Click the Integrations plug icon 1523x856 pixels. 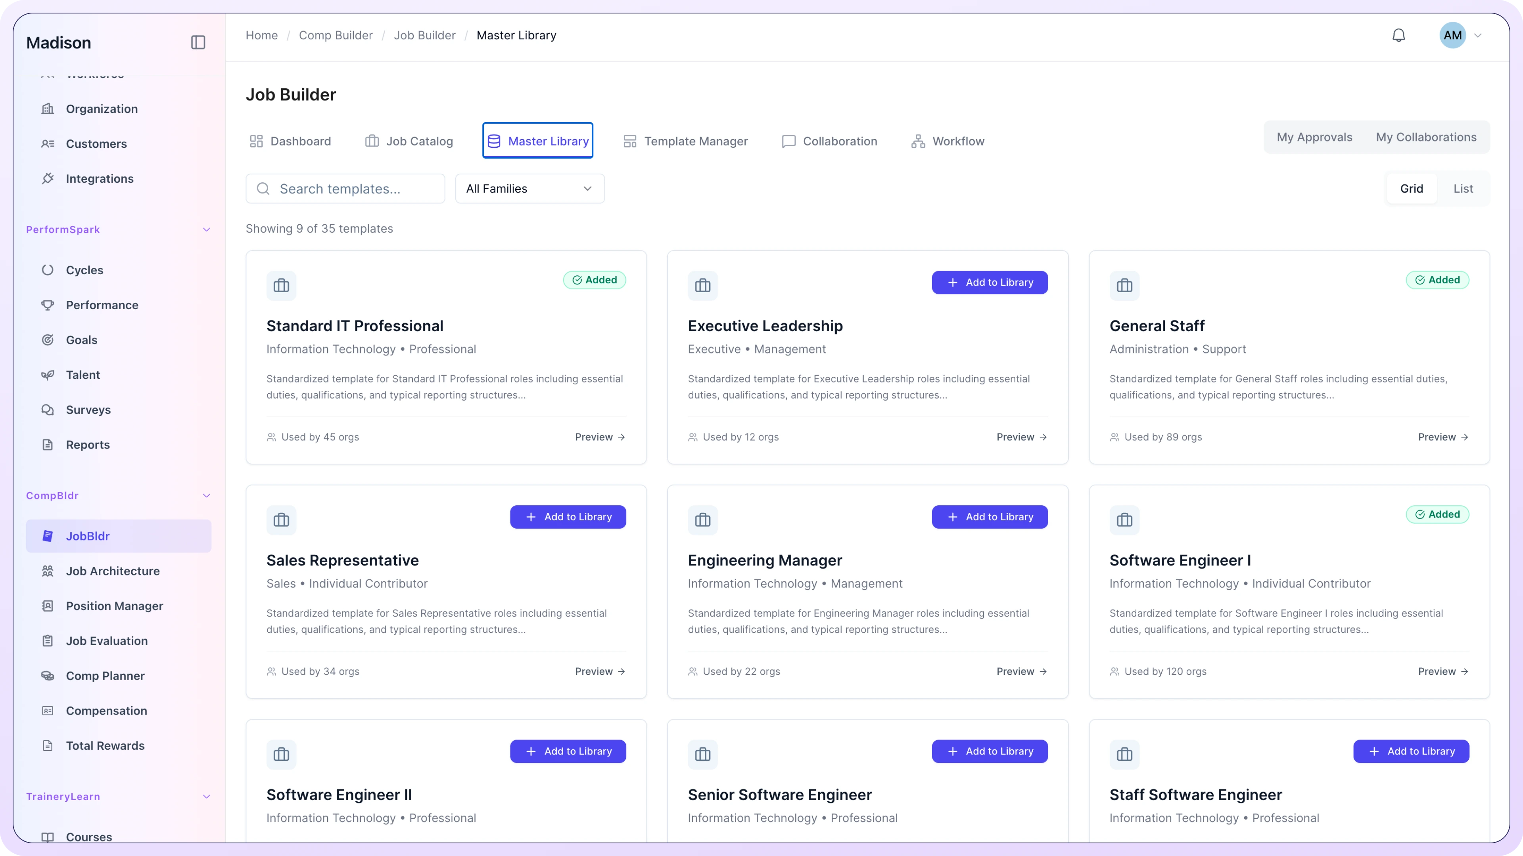(x=48, y=178)
